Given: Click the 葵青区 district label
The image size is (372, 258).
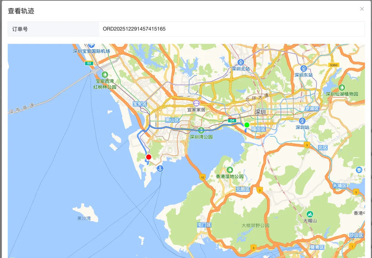Looking at the screenshot, I should click(x=317, y=247).
